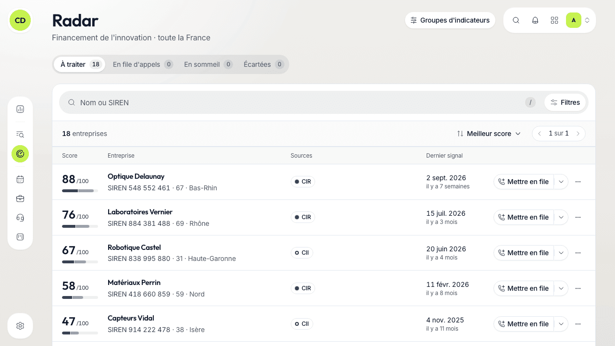
Task: Open the Meilleur score sort dropdown
Action: click(x=489, y=134)
